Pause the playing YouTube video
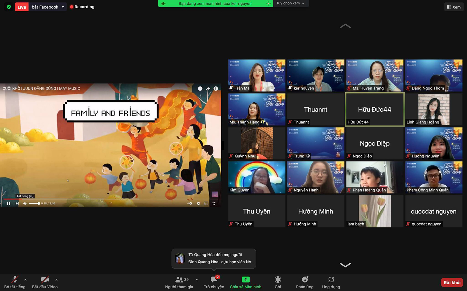467x291 pixels. point(8,203)
